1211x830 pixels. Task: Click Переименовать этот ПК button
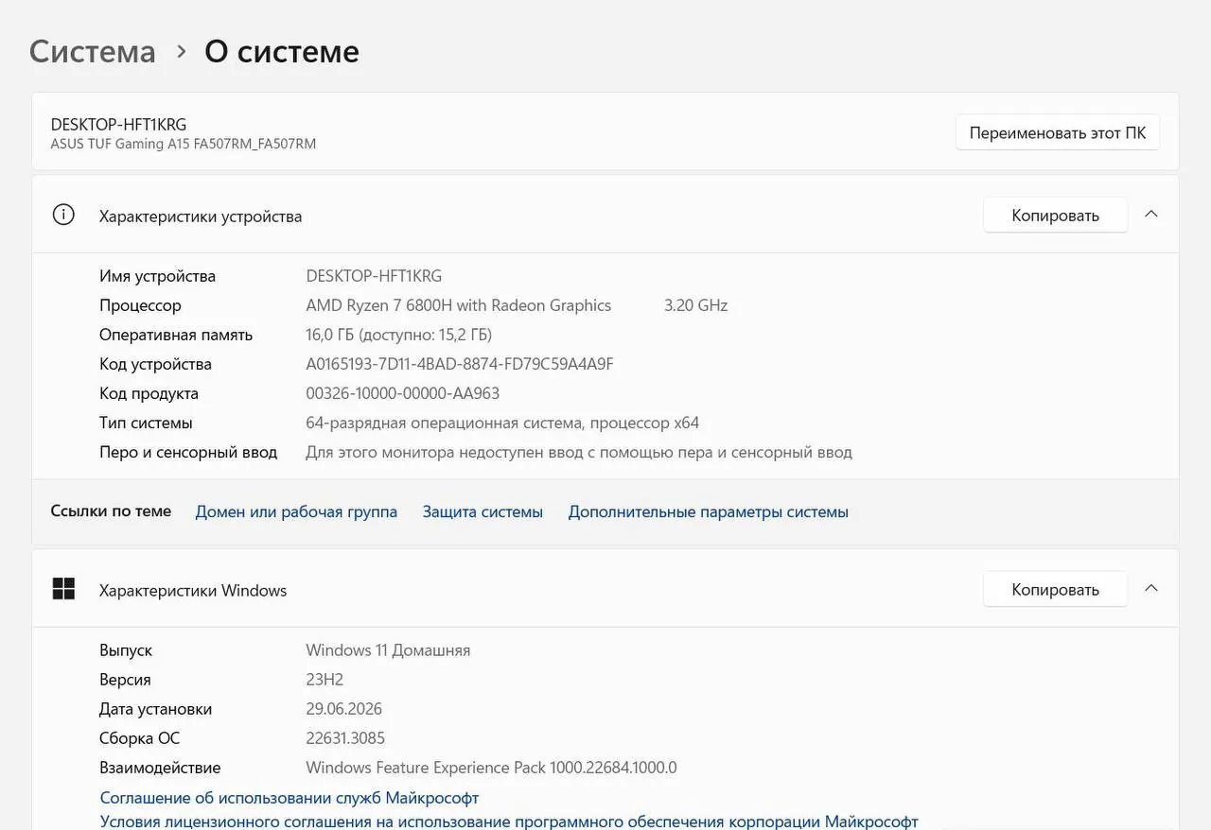tap(1058, 132)
